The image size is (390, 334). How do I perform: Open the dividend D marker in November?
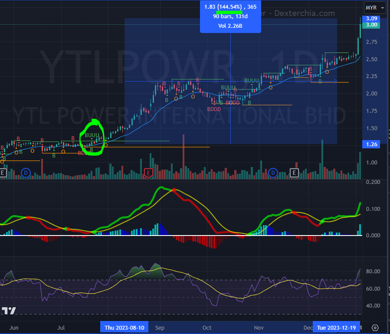(x=273, y=173)
